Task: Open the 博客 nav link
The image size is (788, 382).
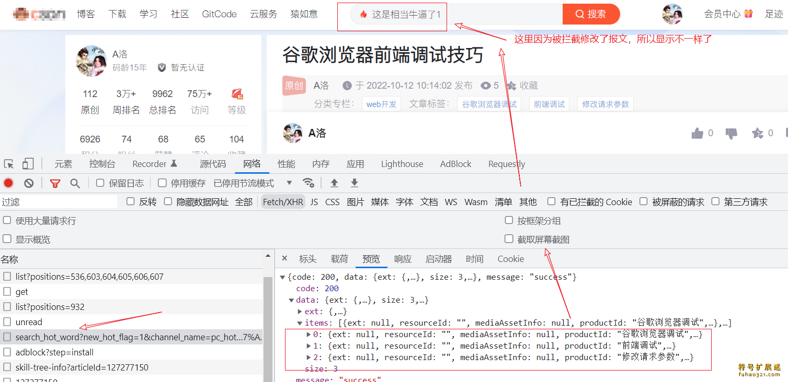Action: click(x=86, y=14)
